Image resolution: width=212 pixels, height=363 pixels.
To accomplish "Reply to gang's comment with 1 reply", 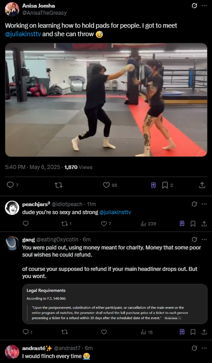I will coord(25,332).
